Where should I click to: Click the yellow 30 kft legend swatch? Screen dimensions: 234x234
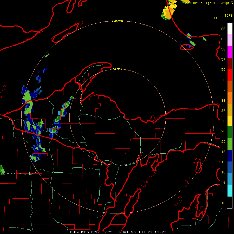pyautogui.click(x=230, y=121)
